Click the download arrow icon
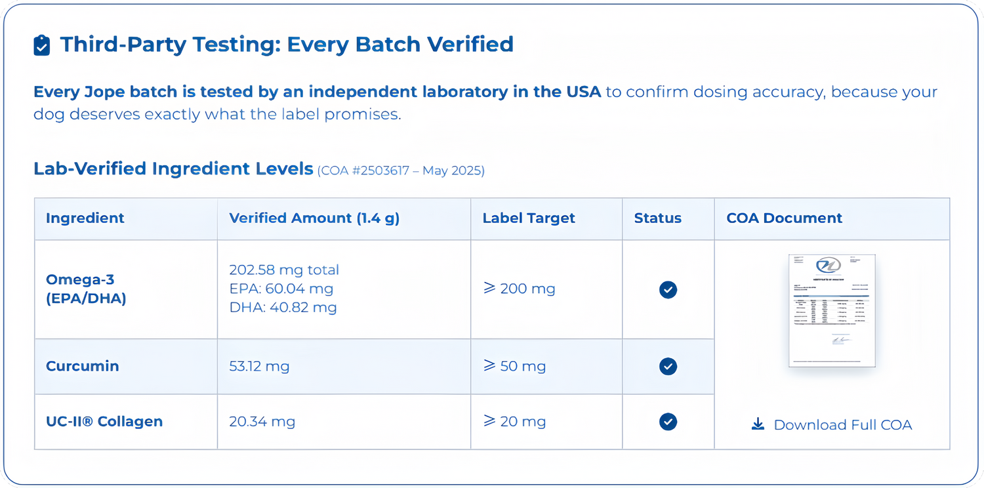 tap(758, 424)
